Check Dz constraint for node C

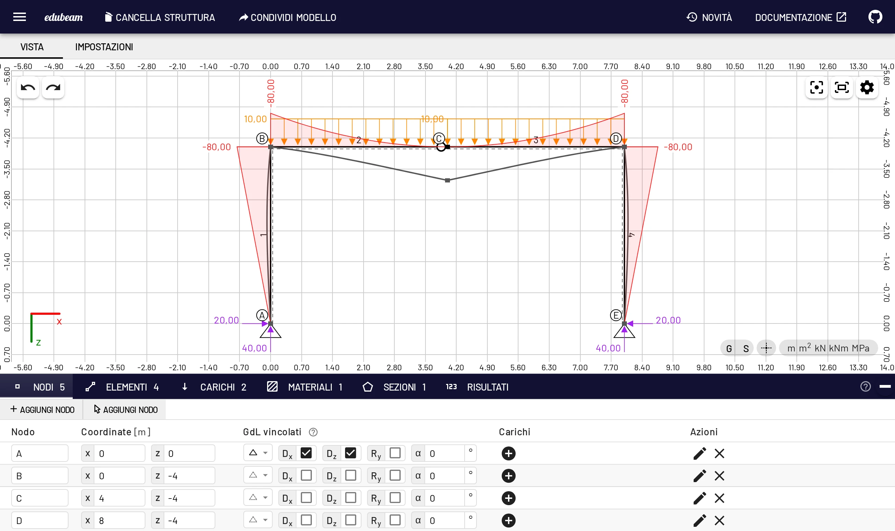tap(350, 498)
